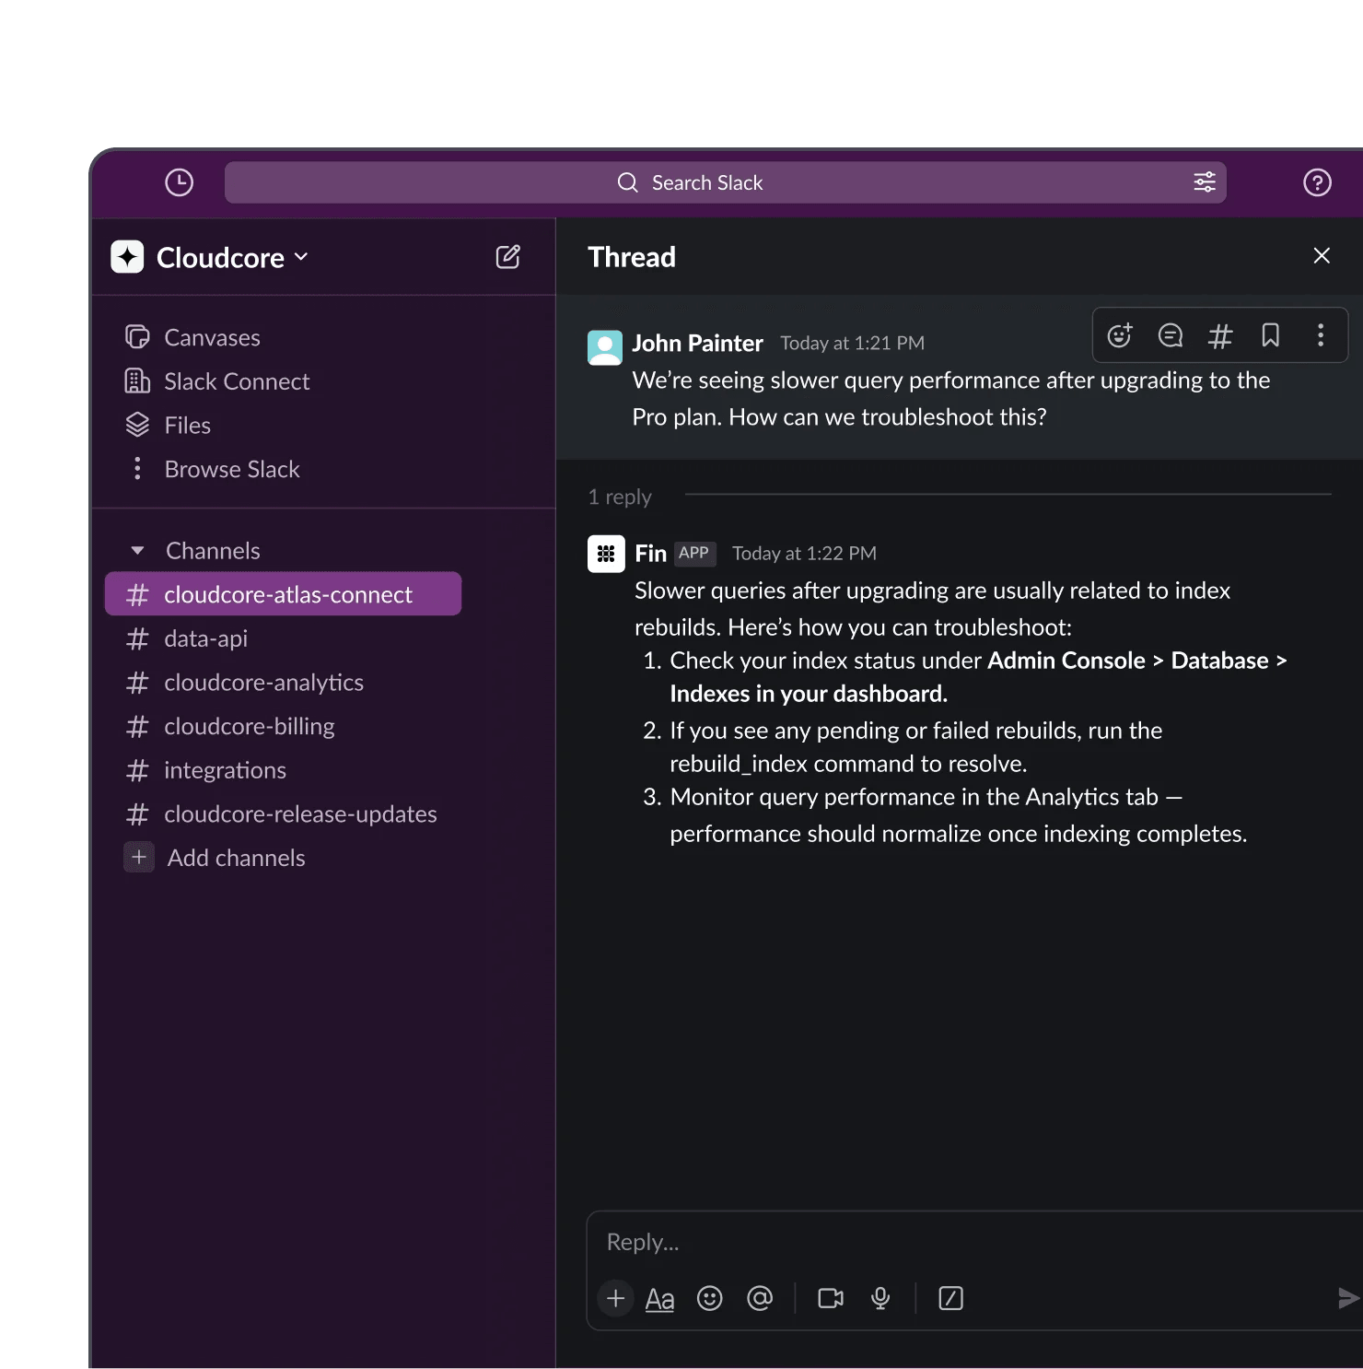Open the cloudcore-atlas-connect channel
1363x1369 pixels.
(283, 594)
